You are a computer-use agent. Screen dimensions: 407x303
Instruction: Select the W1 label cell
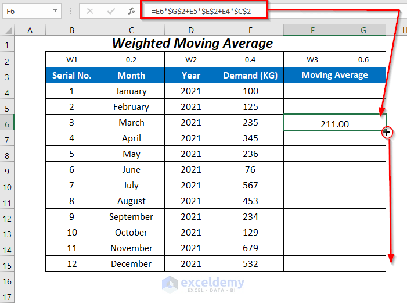pos(72,59)
